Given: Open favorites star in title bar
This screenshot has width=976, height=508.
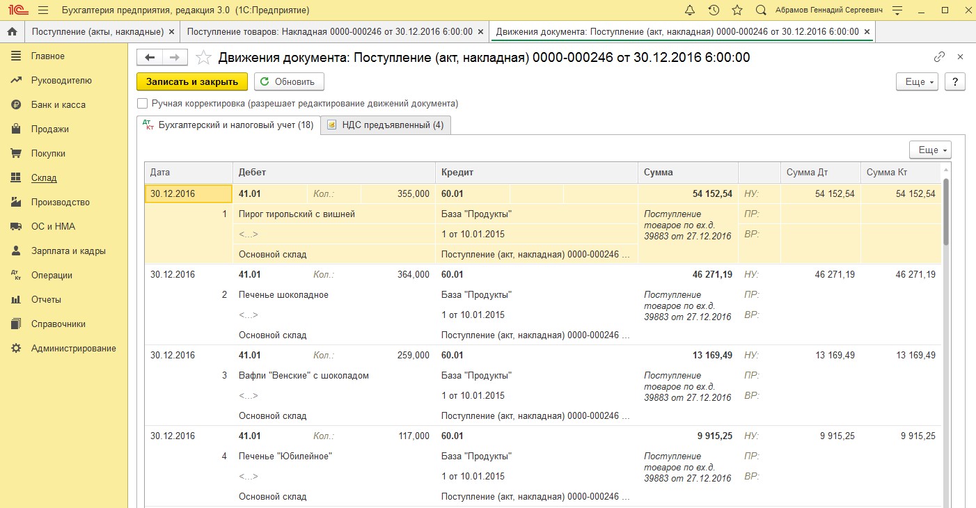Looking at the screenshot, I should coord(737,10).
